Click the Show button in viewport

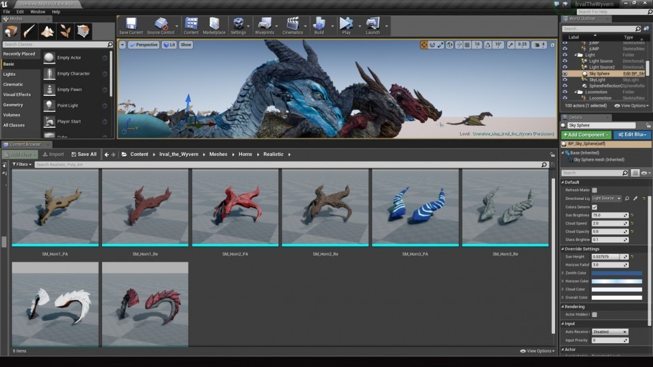[x=186, y=45]
